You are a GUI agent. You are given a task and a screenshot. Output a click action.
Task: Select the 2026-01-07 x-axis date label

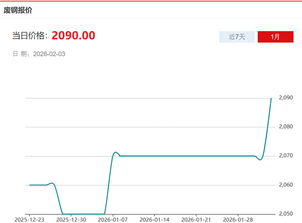(113, 219)
